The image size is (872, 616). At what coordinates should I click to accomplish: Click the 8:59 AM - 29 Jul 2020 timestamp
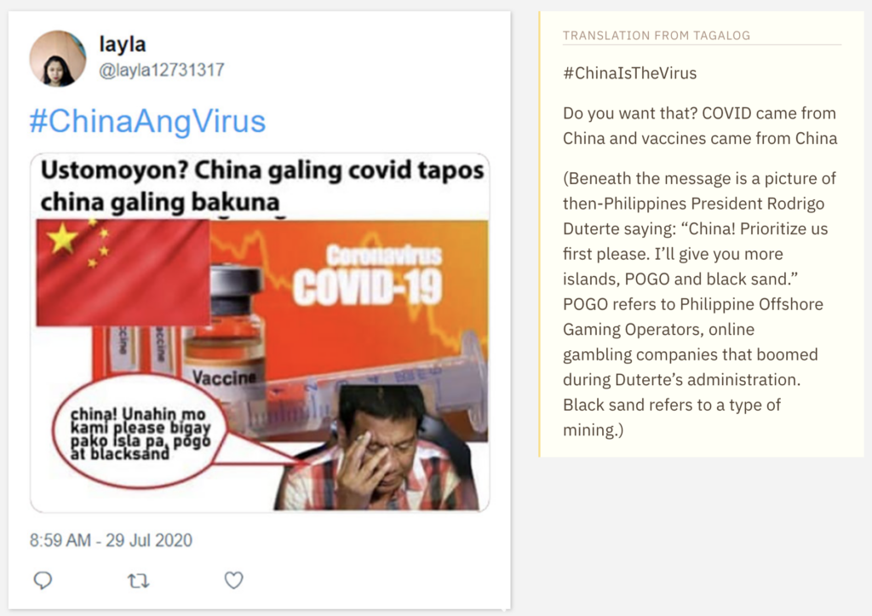tap(111, 540)
